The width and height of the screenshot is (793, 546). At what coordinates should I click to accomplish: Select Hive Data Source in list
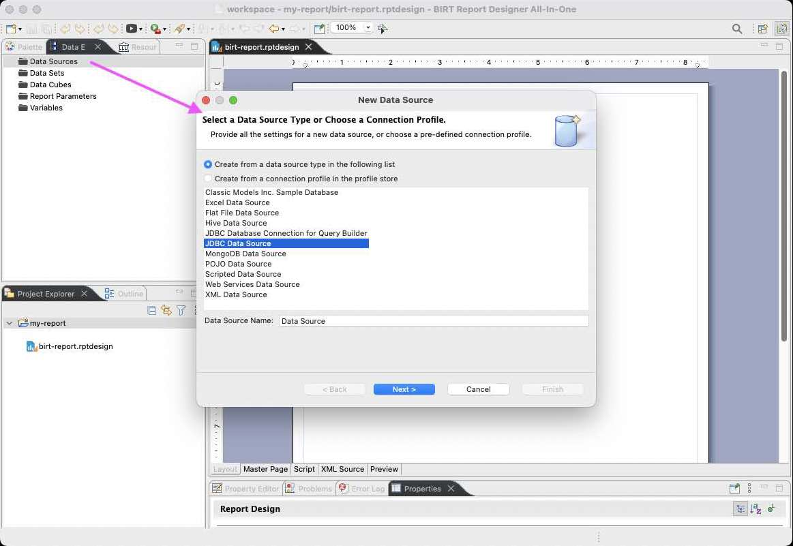pos(236,223)
